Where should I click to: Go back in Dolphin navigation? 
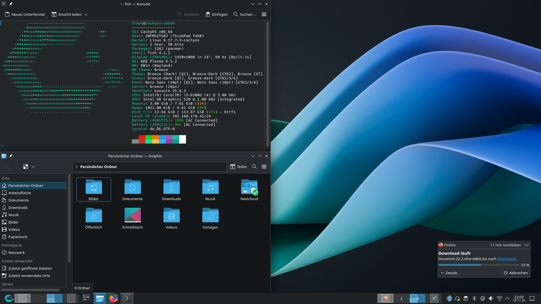pyautogui.click(x=7, y=167)
